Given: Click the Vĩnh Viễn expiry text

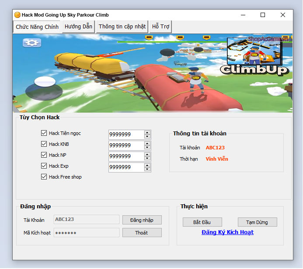Looking at the screenshot, I should (217, 159).
